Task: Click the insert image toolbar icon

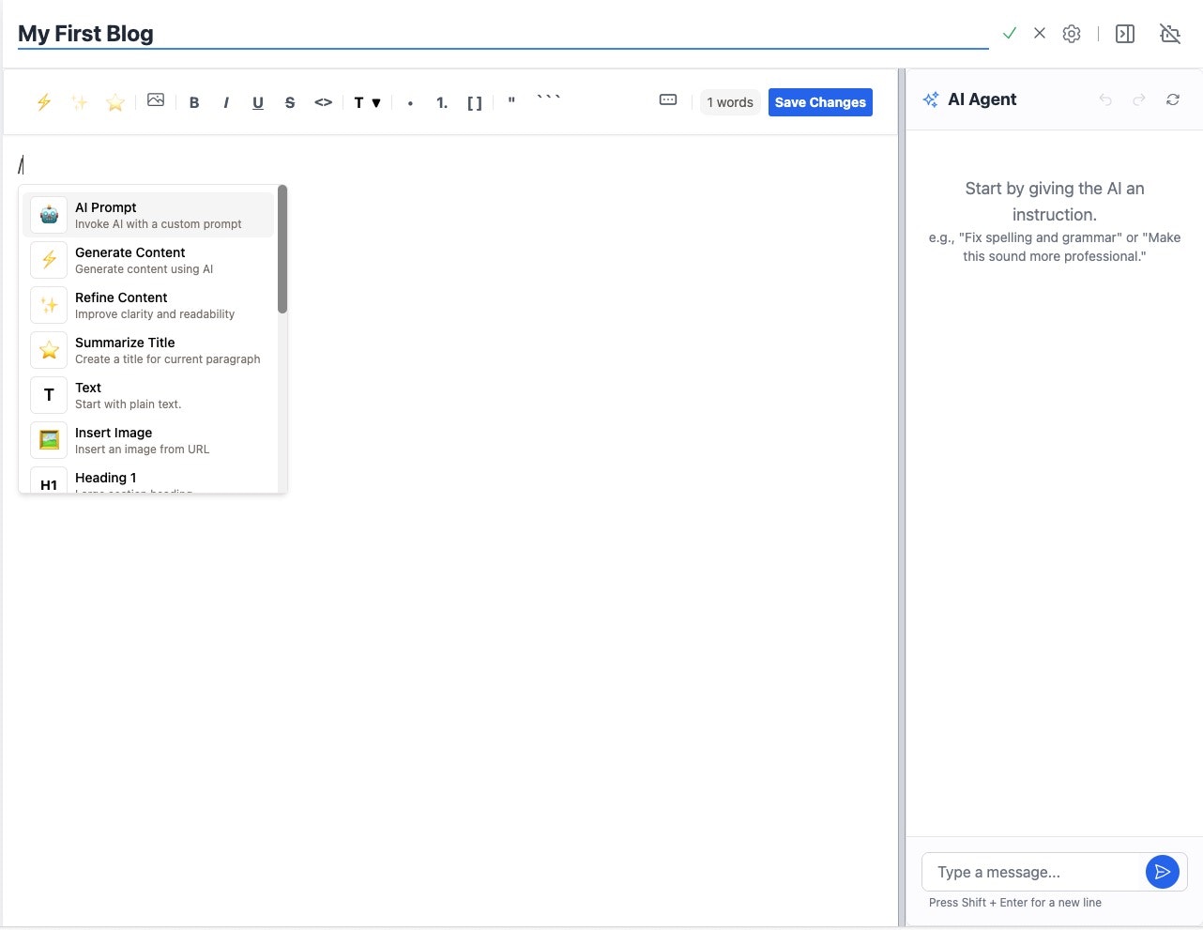Action: [156, 100]
